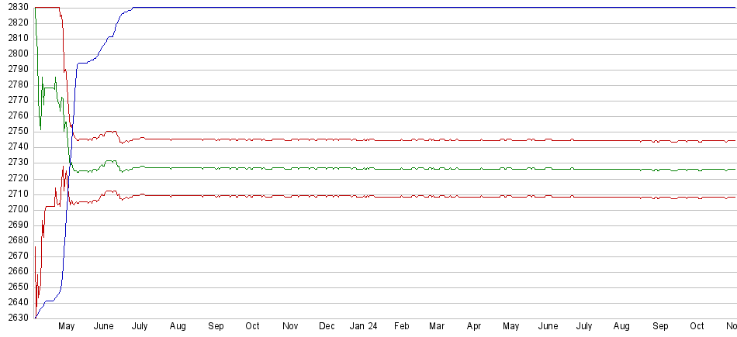Click the Mar label on the x-axis

click(x=437, y=327)
